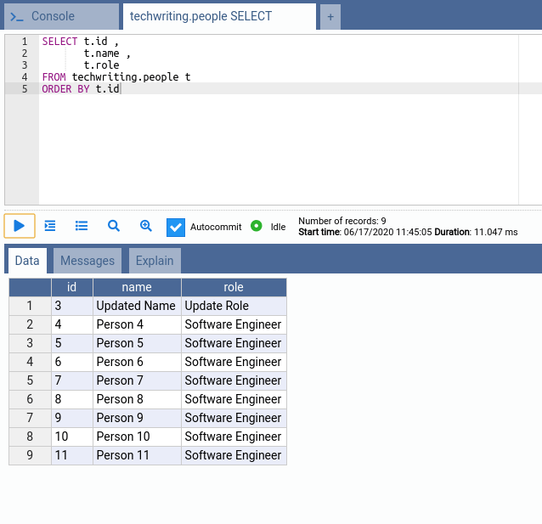Click the name column header
Viewport: 542px width, 524px height.
click(137, 287)
